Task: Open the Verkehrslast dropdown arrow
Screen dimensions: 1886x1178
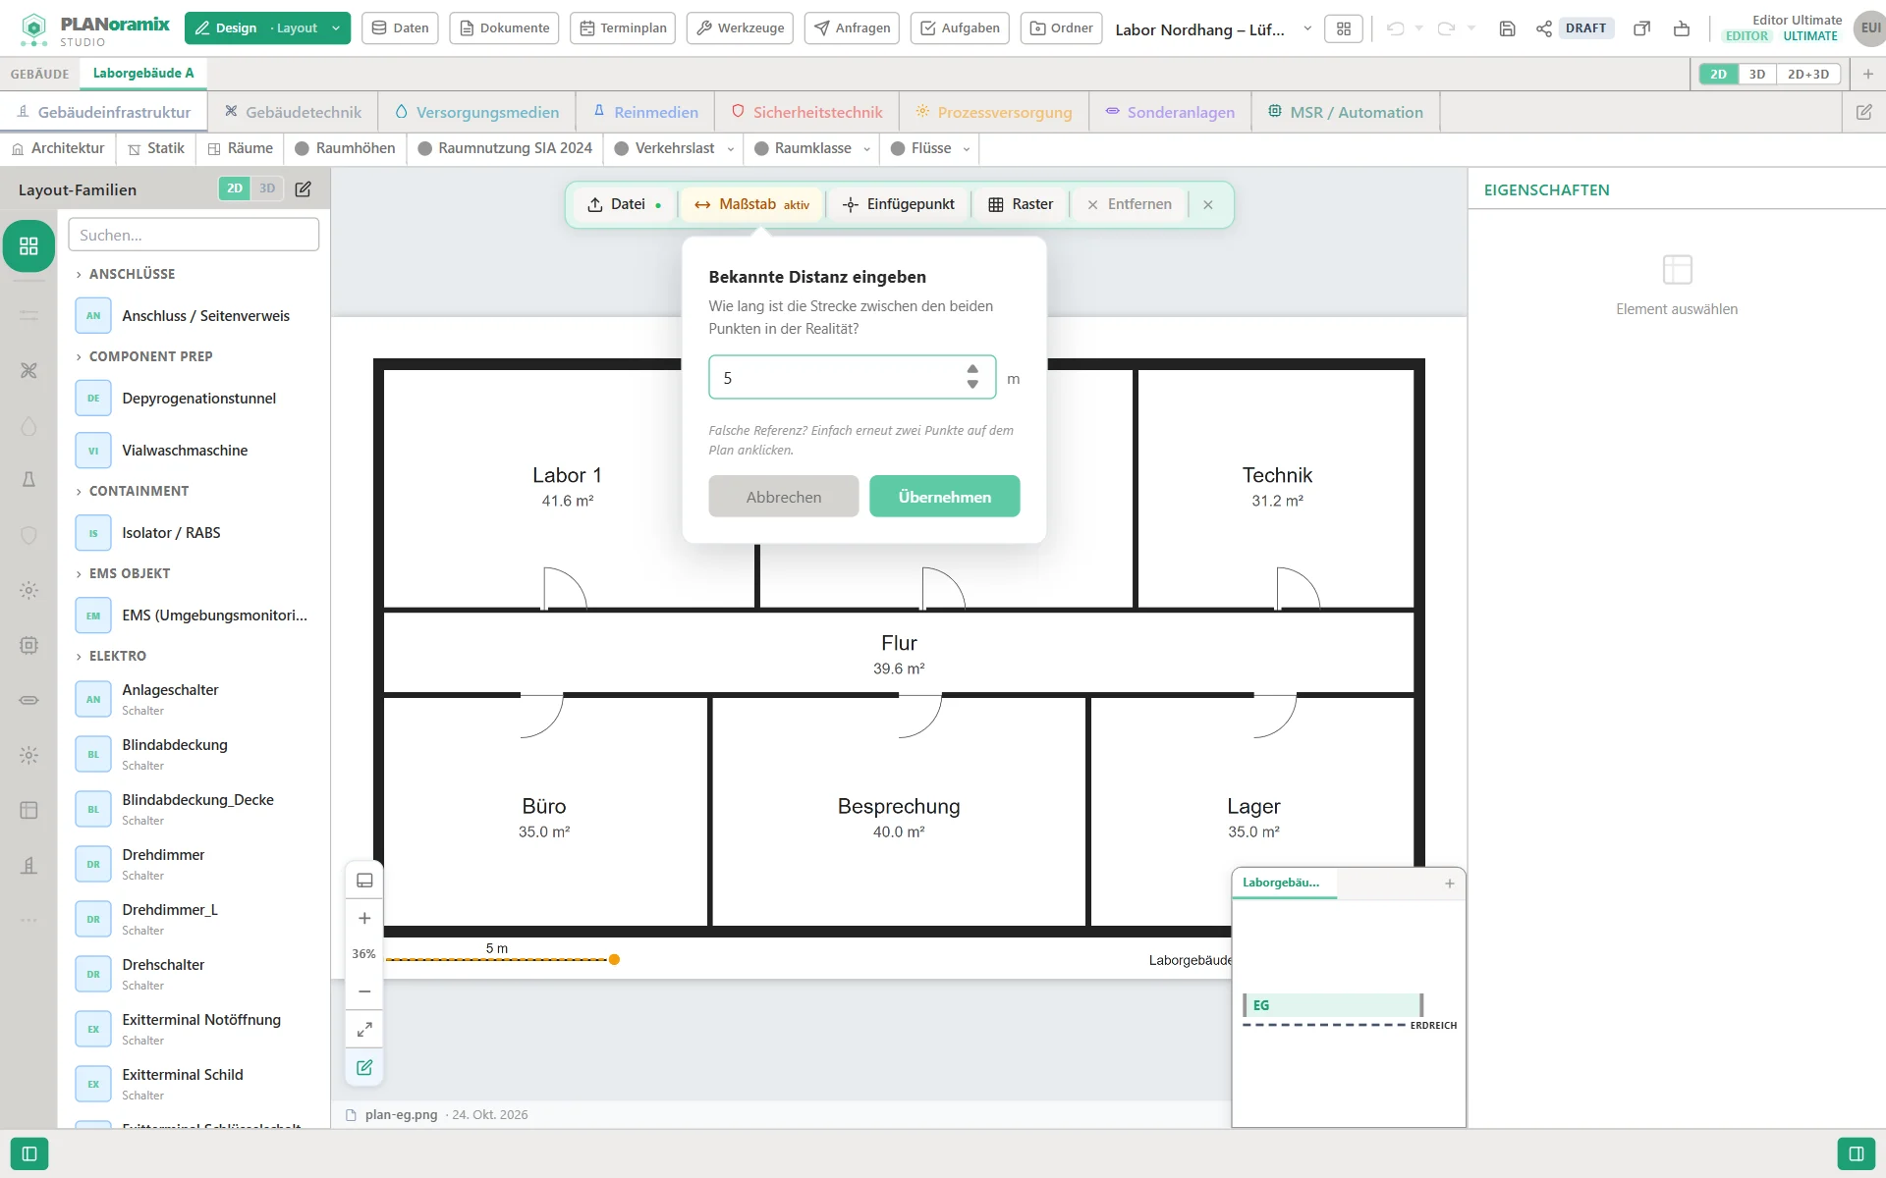Action: click(x=731, y=149)
